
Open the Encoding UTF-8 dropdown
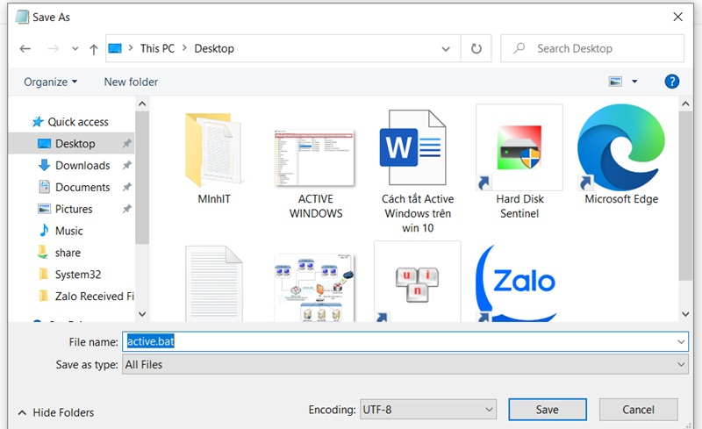(428, 410)
